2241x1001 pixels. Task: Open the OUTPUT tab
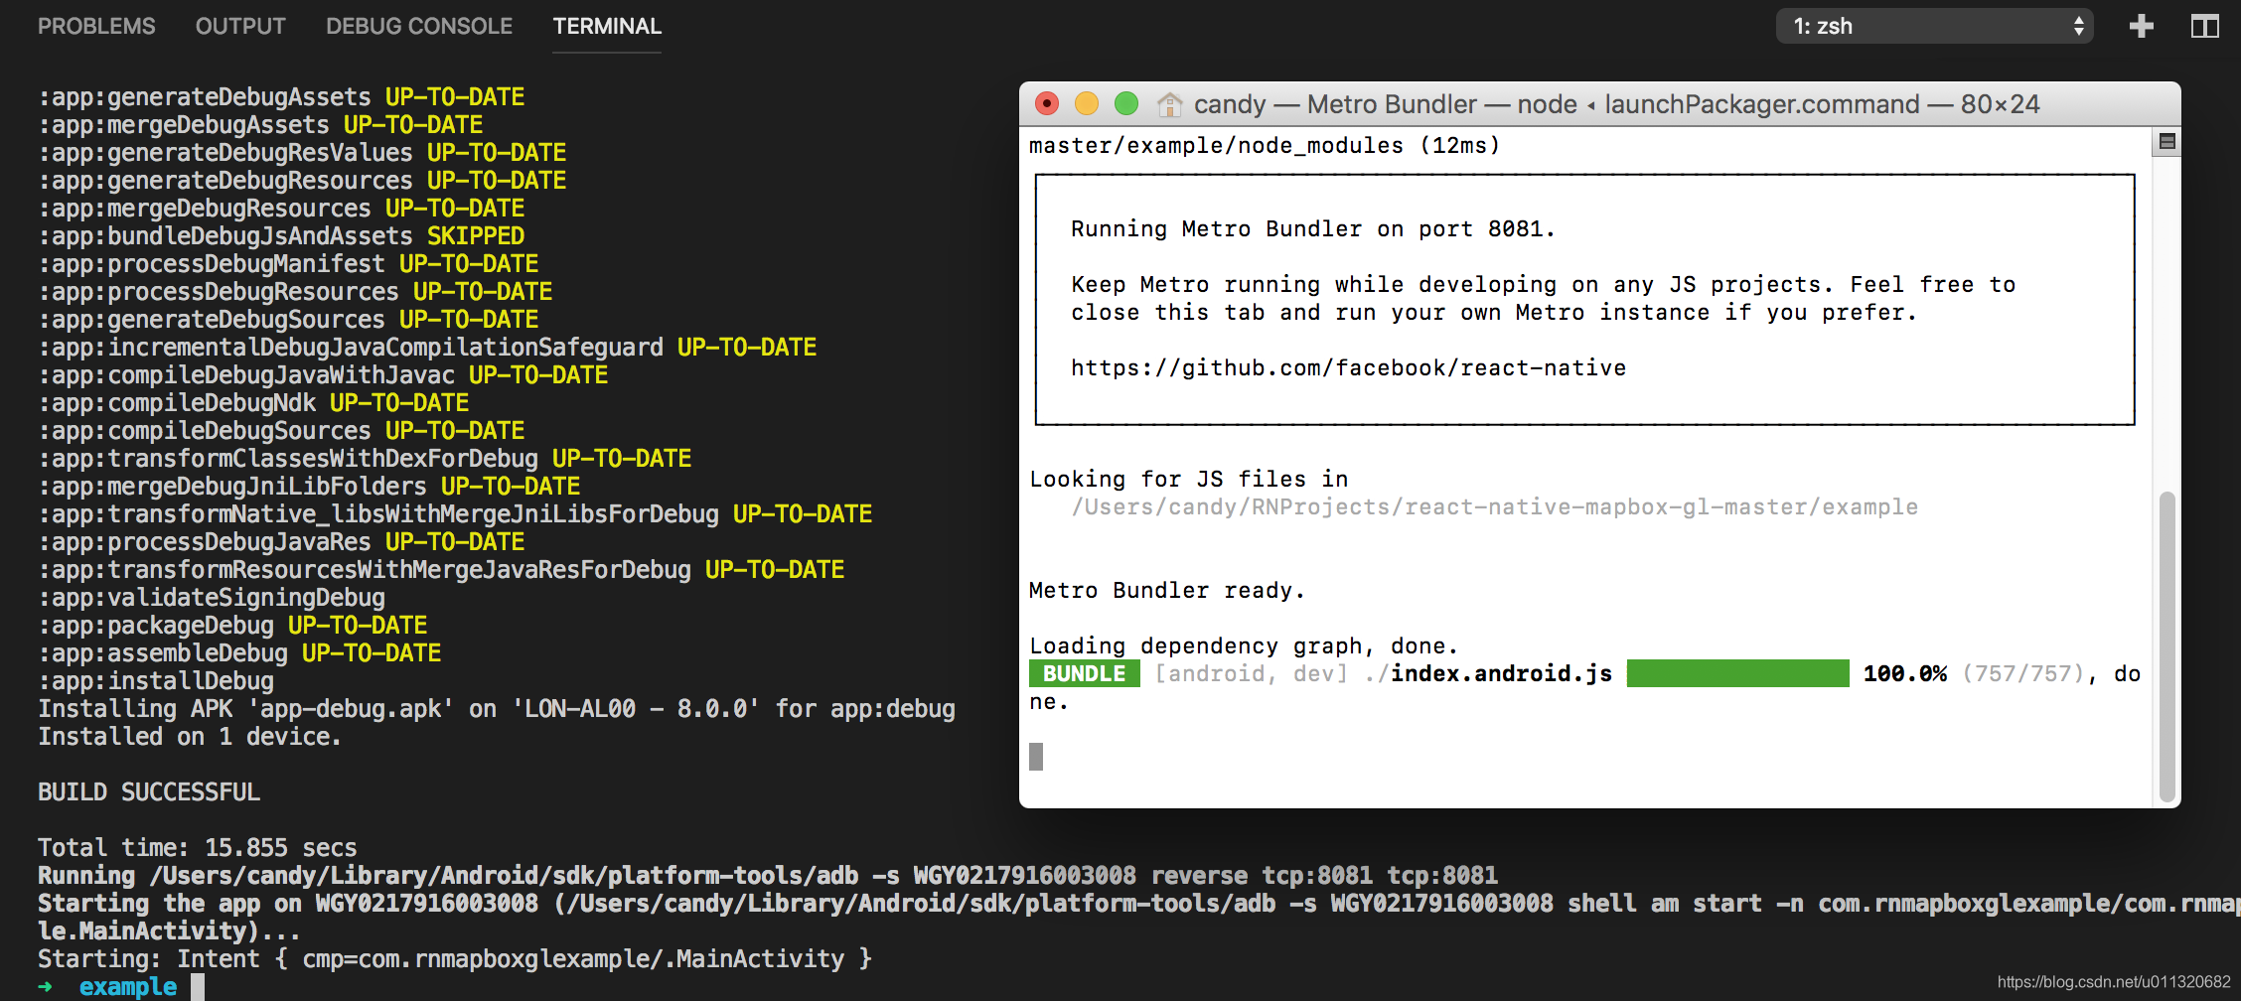[x=240, y=27]
